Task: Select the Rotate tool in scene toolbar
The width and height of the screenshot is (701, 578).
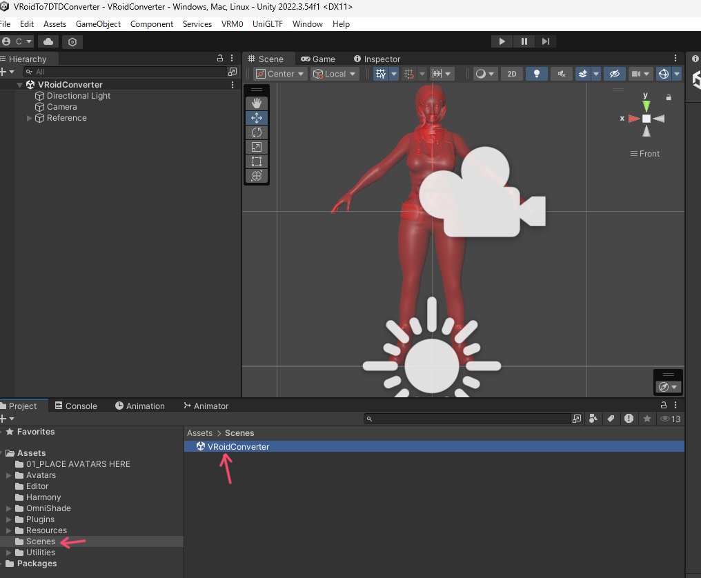Action: (256, 132)
